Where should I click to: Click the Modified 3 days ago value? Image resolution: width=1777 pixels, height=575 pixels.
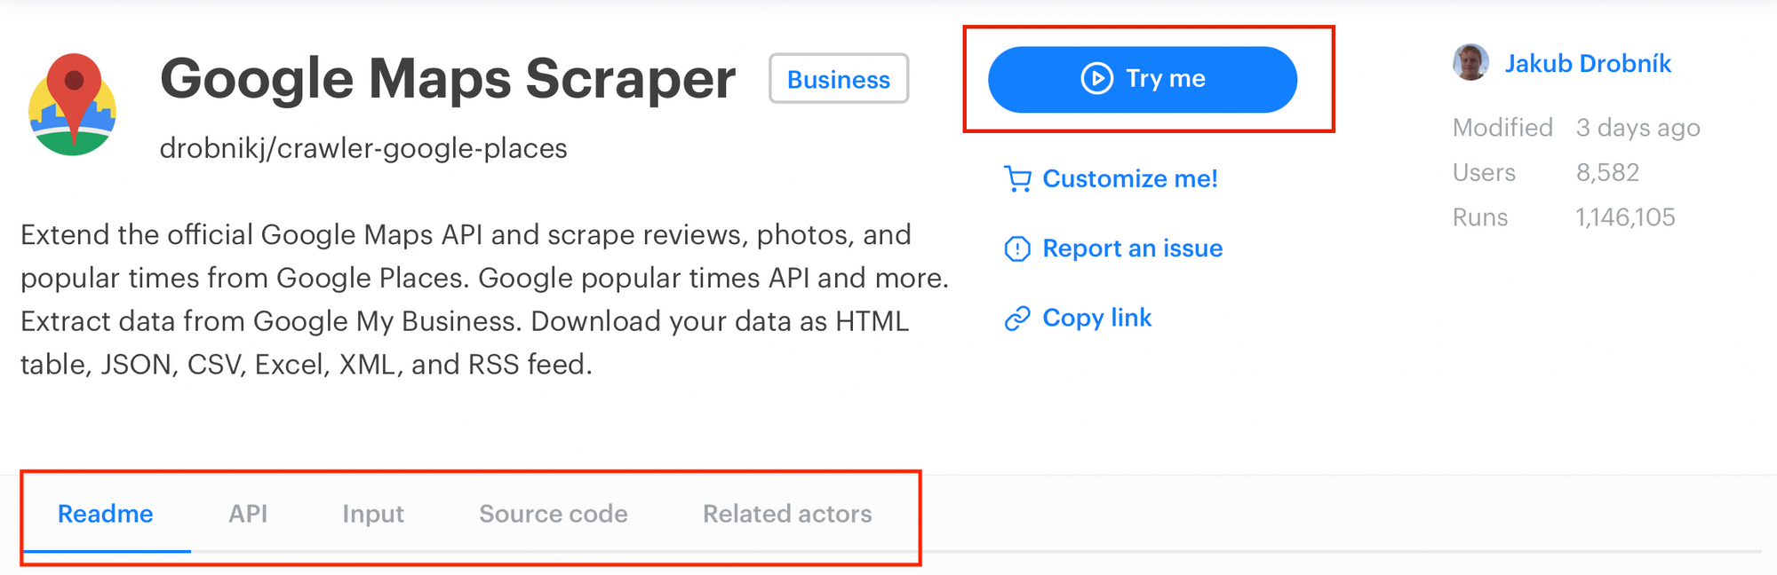tap(1638, 128)
